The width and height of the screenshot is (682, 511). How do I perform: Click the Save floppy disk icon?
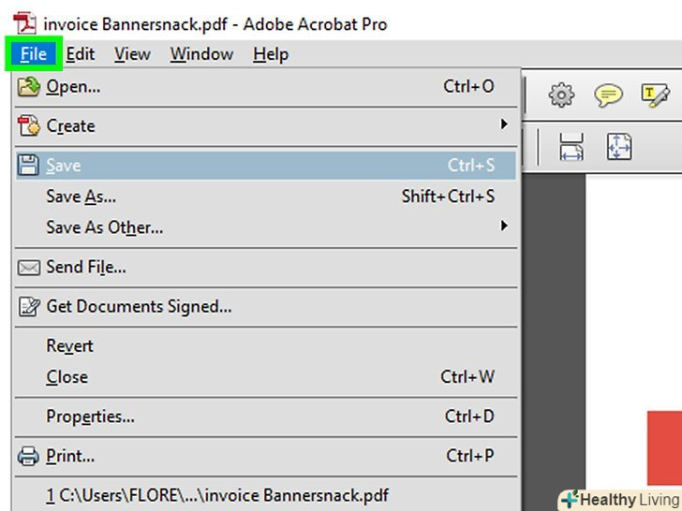pos(30,166)
